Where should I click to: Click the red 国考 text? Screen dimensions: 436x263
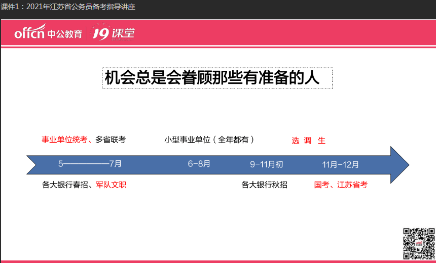[x=321, y=185]
